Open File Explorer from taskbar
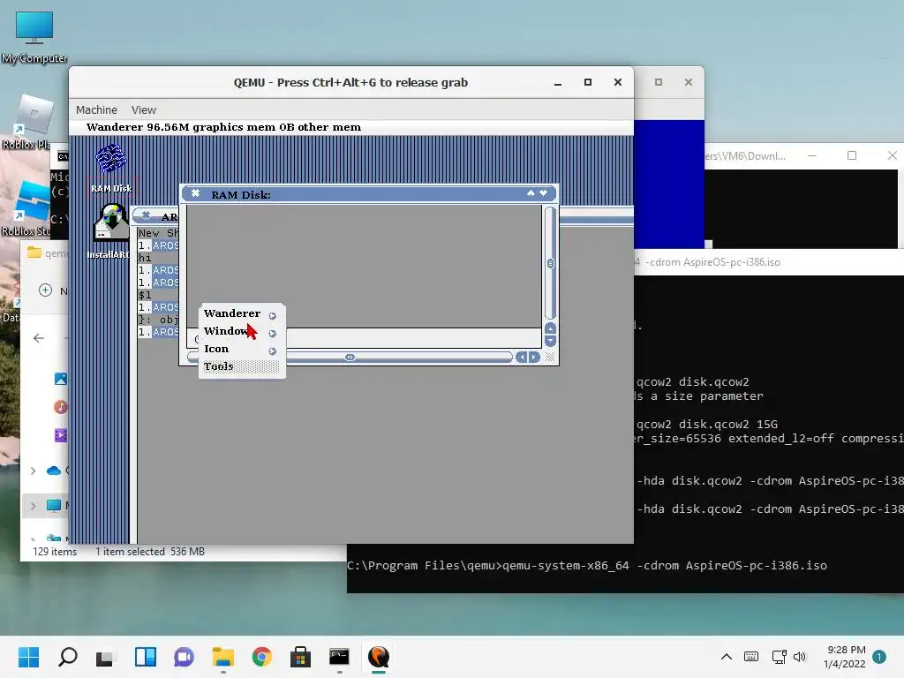The width and height of the screenshot is (904, 678). click(222, 657)
